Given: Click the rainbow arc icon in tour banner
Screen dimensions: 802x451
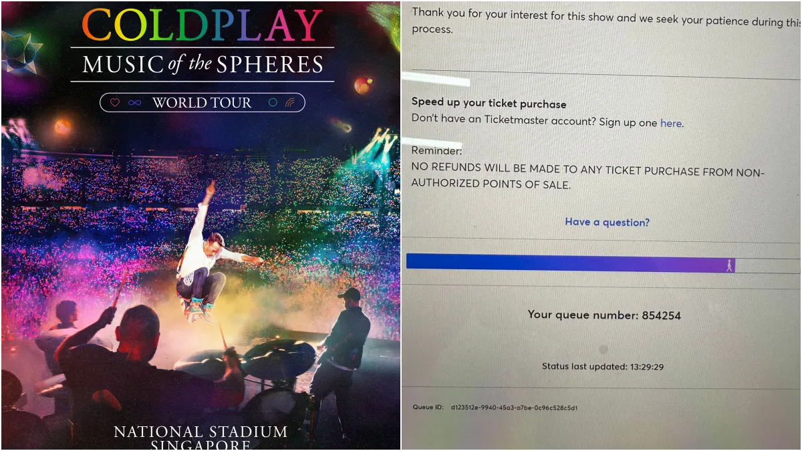Looking at the screenshot, I should [x=290, y=103].
